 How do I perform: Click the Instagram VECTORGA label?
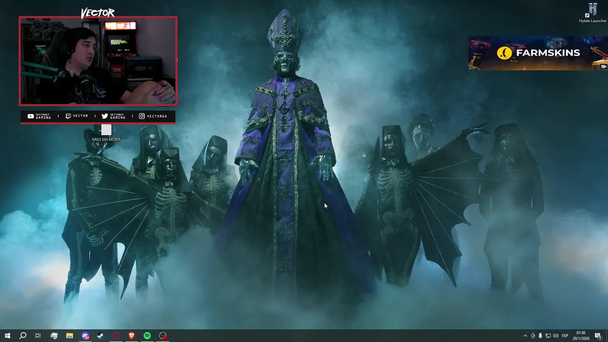(153, 116)
